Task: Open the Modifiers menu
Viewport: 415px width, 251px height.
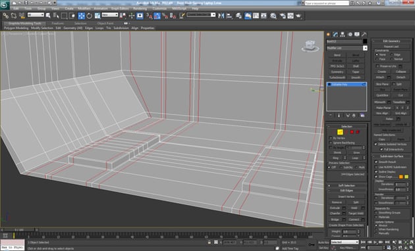Action: (84, 9)
